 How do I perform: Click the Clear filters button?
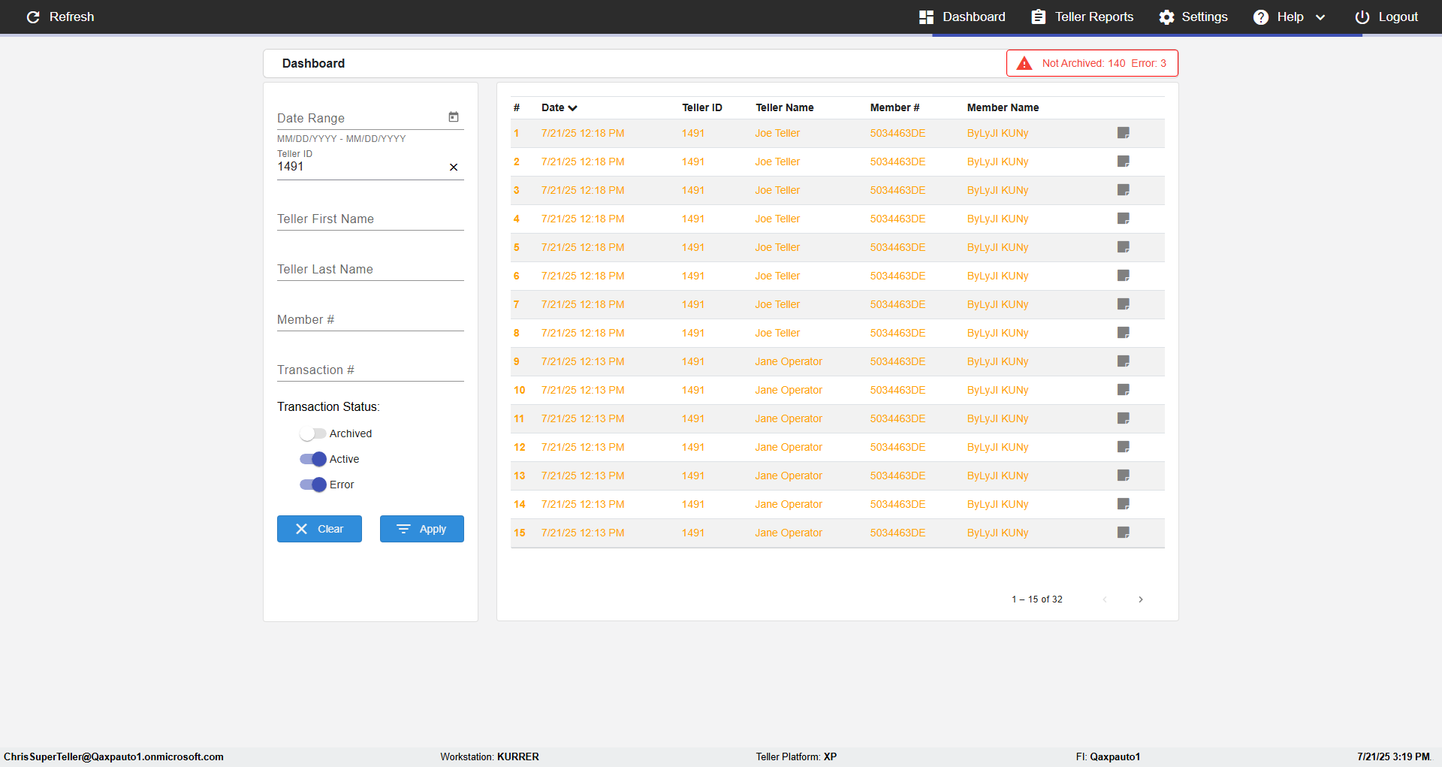coord(319,529)
